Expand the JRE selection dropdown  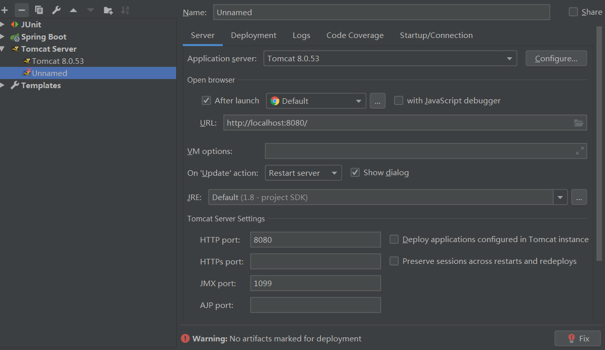pyautogui.click(x=560, y=197)
